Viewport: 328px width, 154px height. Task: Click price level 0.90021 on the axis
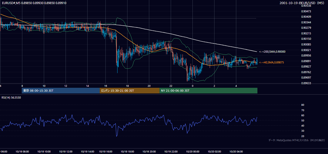[x=306, y=50]
